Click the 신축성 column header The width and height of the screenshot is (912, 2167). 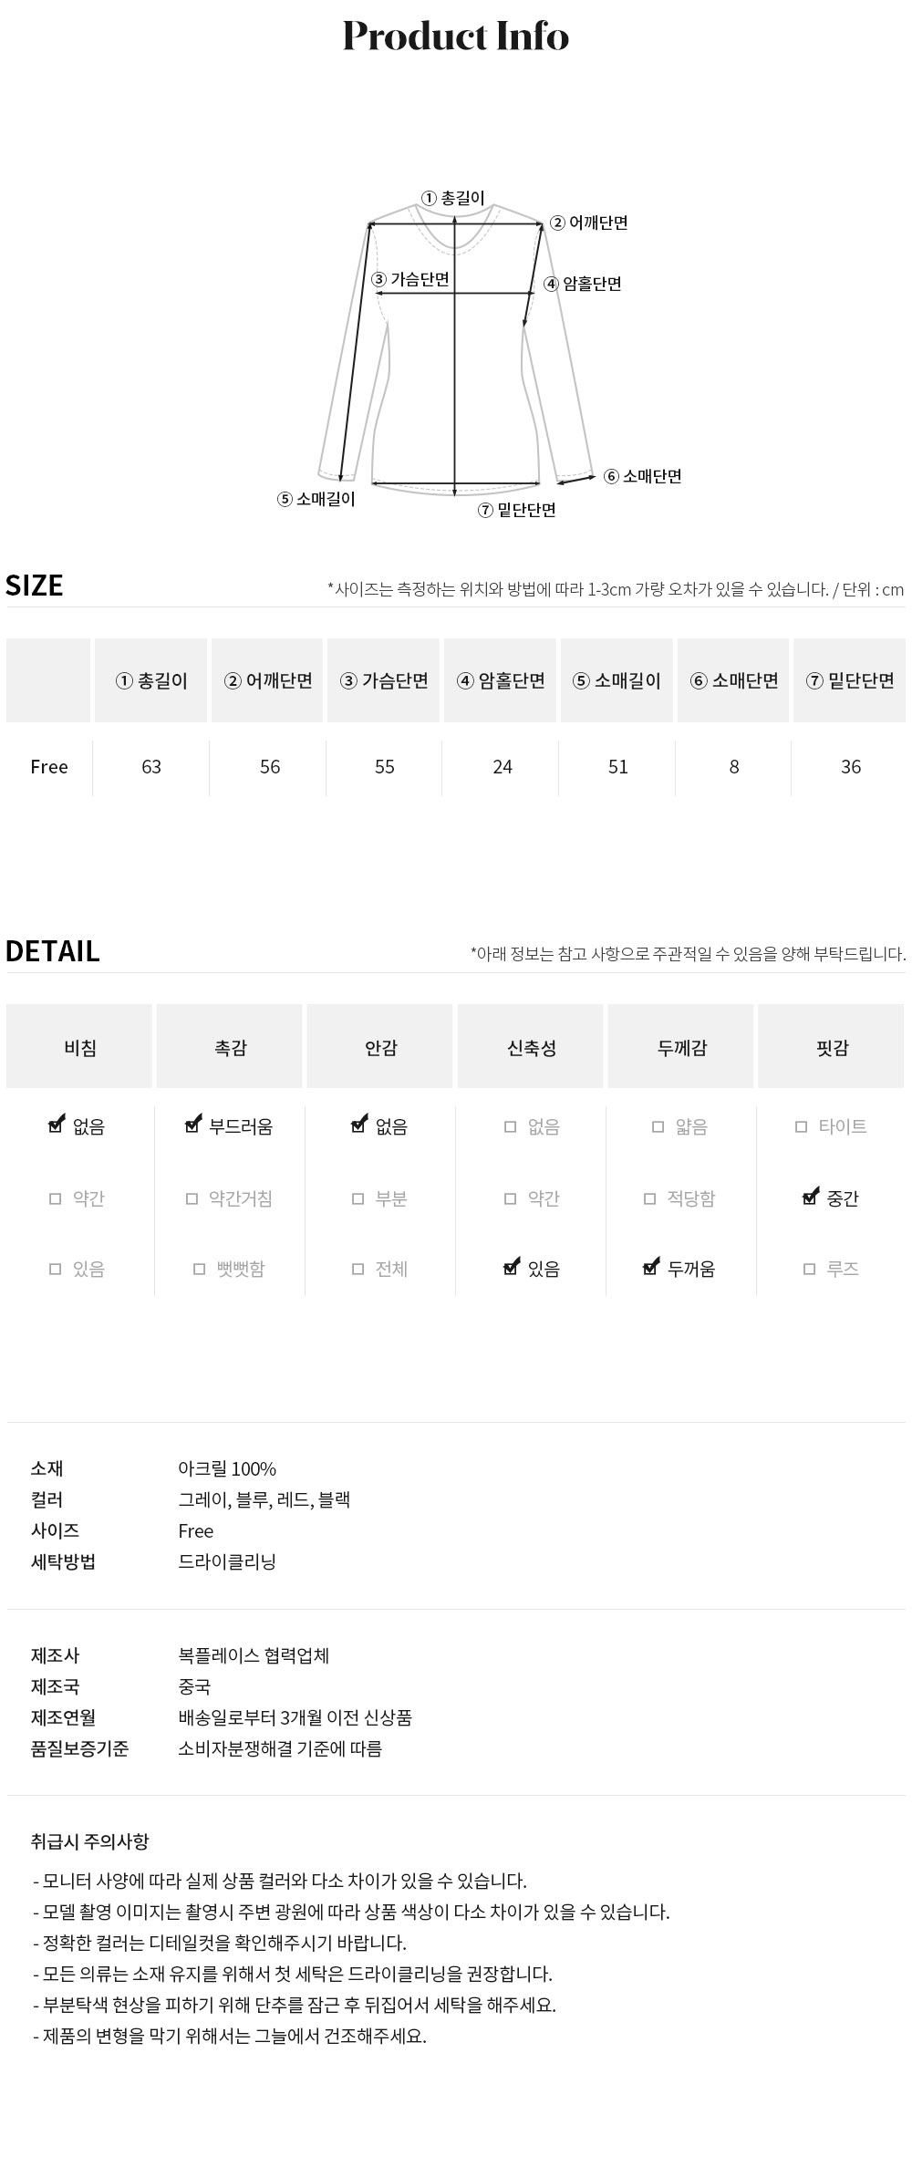pyautogui.click(x=532, y=1048)
